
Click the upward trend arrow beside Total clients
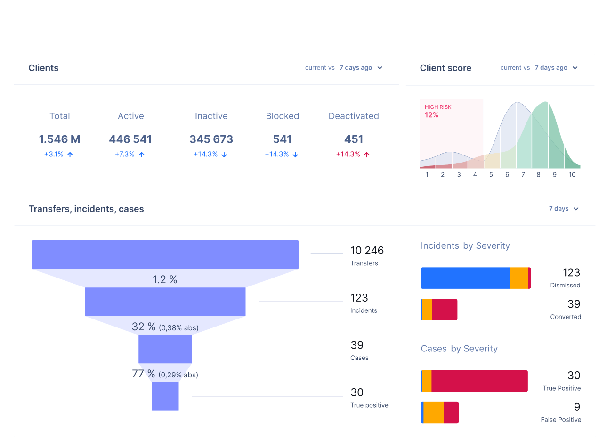pos(70,154)
